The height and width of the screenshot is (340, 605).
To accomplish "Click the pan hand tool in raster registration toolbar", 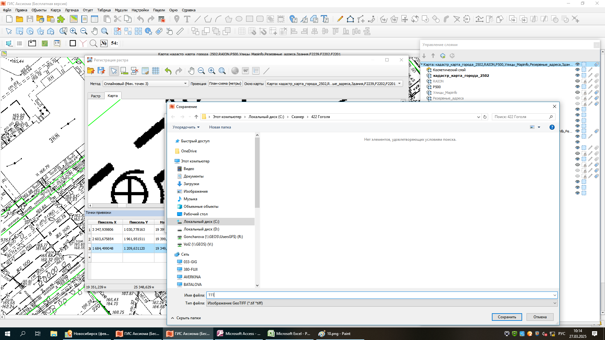I will (191, 71).
